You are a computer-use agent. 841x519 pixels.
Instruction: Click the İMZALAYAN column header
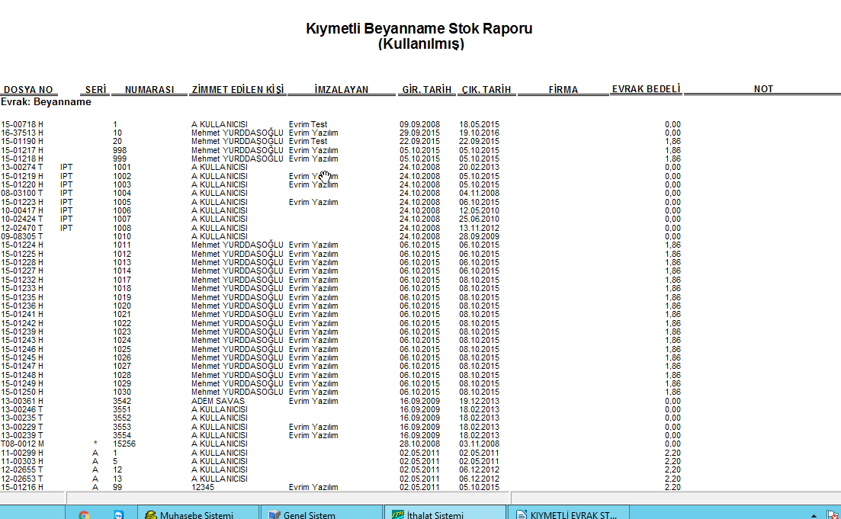click(x=341, y=89)
